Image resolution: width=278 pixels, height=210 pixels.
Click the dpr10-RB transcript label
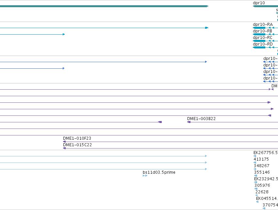click(x=262, y=31)
